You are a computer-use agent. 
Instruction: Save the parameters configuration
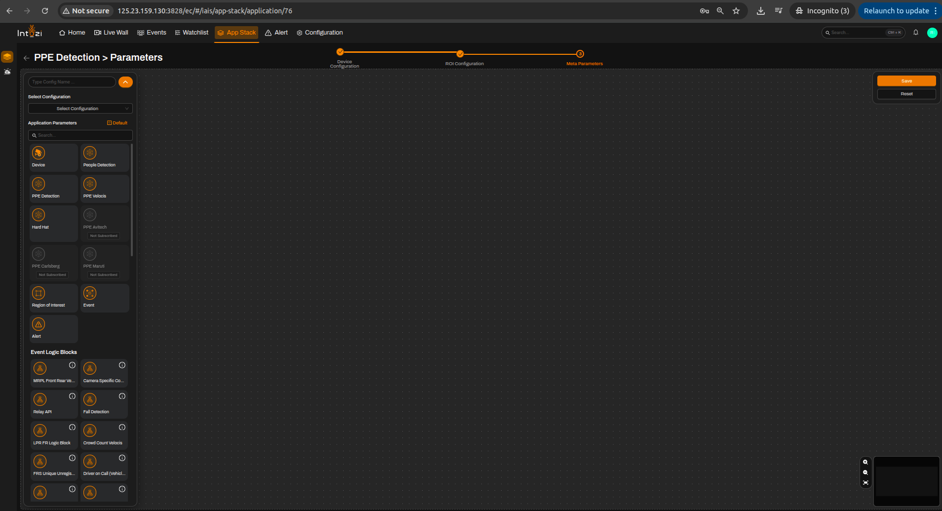point(906,81)
